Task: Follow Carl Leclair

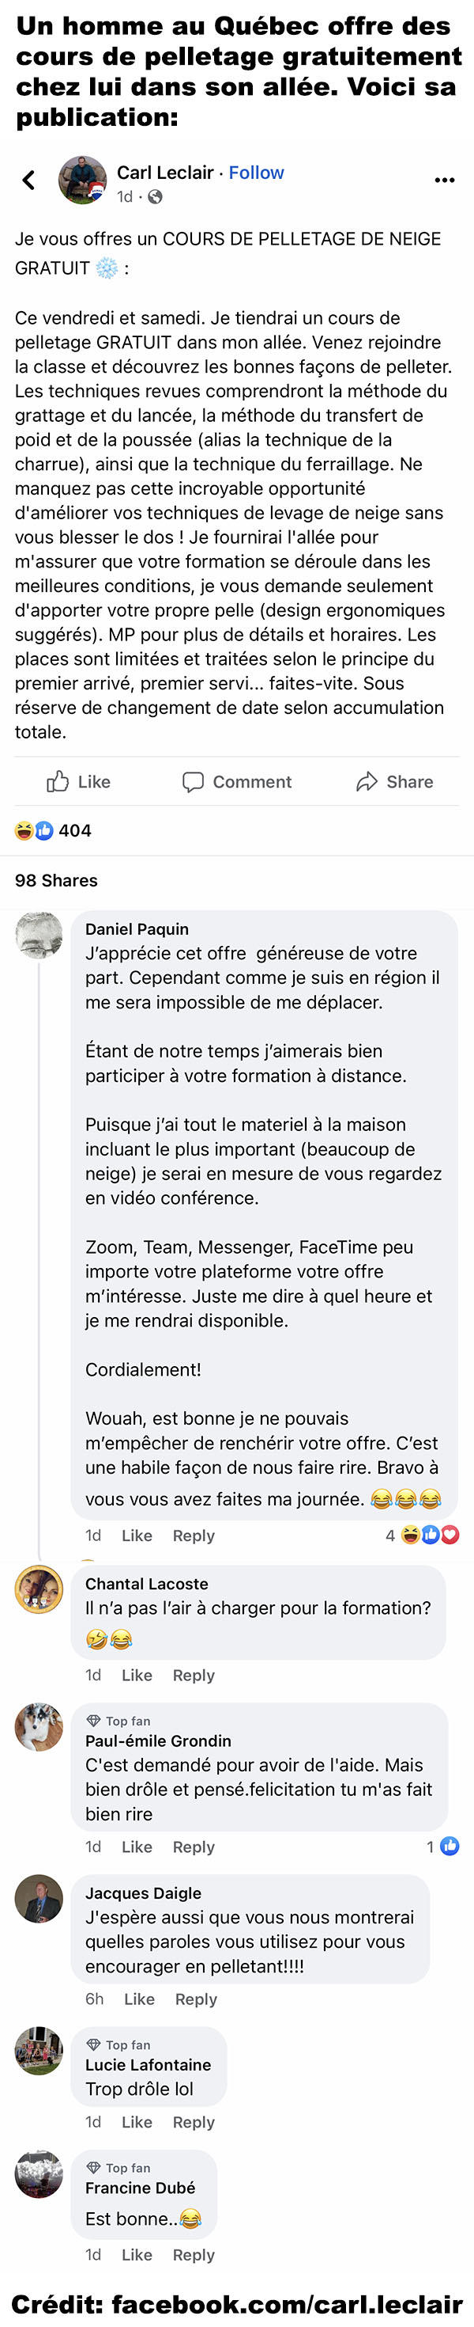Action: (x=256, y=173)
